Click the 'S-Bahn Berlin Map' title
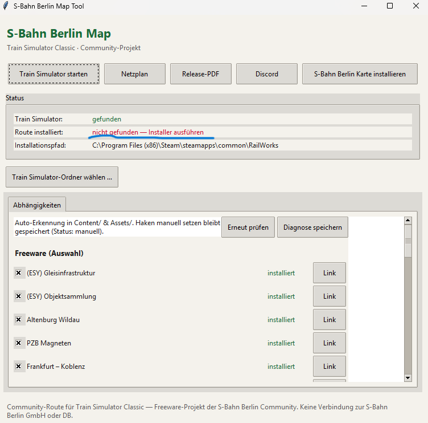Screen dimensions: 428x423 click(x=59, y=34)
